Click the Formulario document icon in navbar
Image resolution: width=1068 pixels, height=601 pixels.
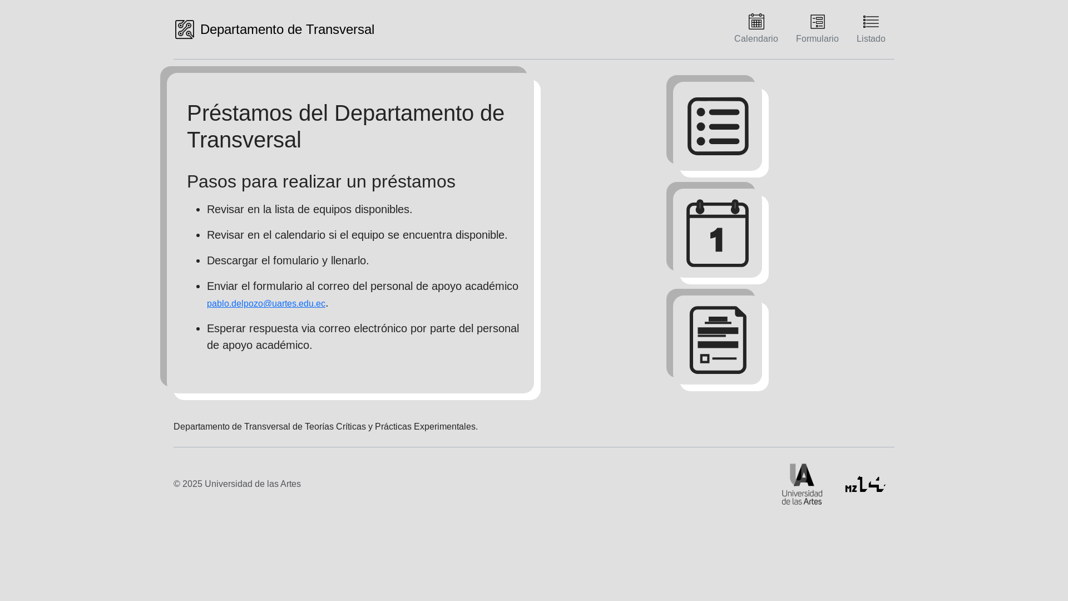pos(818,22)
